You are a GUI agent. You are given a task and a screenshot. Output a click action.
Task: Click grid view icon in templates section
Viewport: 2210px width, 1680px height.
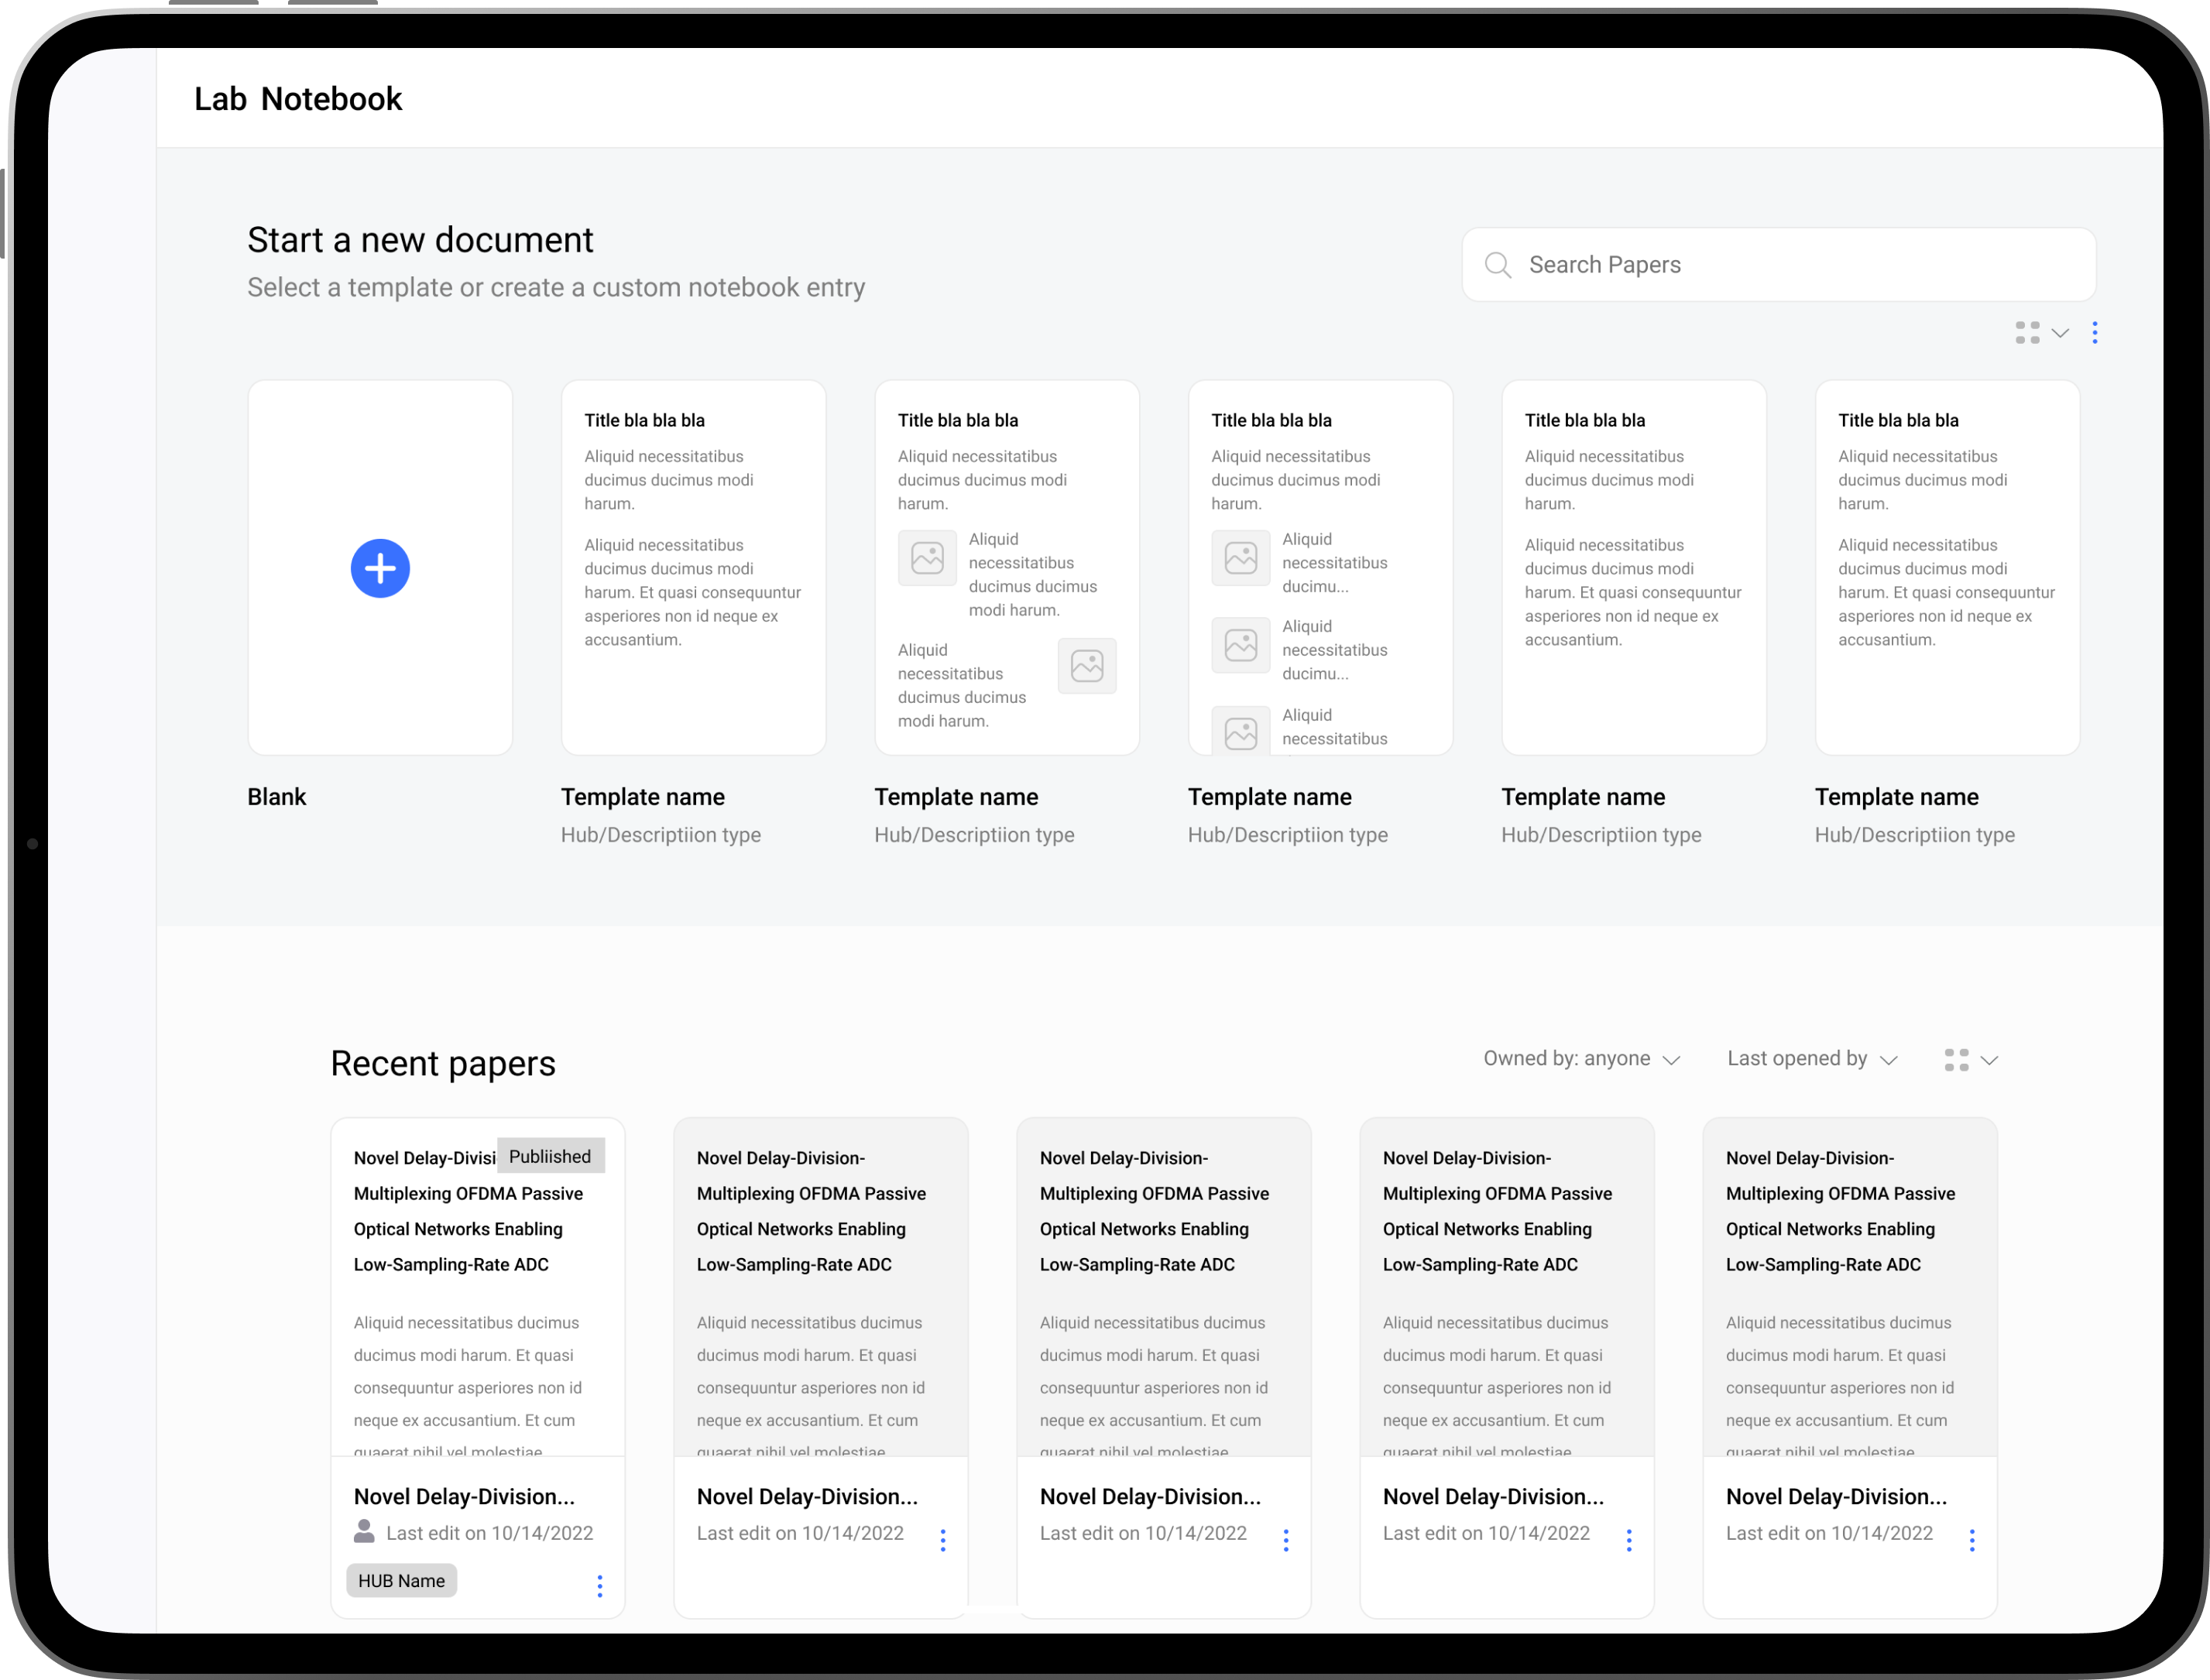[2027, 333]
